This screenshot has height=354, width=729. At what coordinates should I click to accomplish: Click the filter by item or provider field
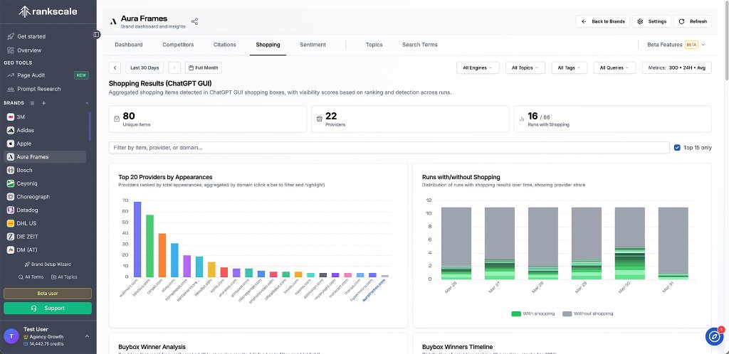[x=388, y=148]
